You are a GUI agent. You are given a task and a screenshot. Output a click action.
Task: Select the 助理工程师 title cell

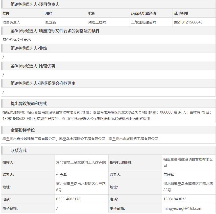pos(97,22)
